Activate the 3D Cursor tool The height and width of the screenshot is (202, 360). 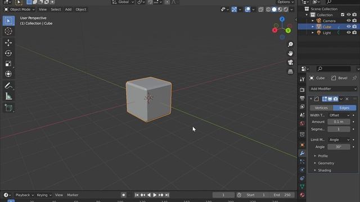[8, 31]
